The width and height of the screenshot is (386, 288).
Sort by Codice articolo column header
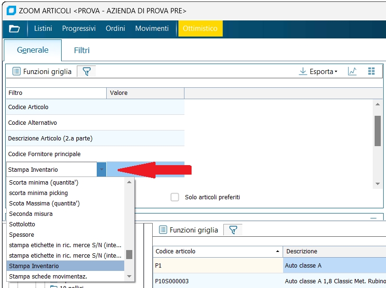(218, 251)
